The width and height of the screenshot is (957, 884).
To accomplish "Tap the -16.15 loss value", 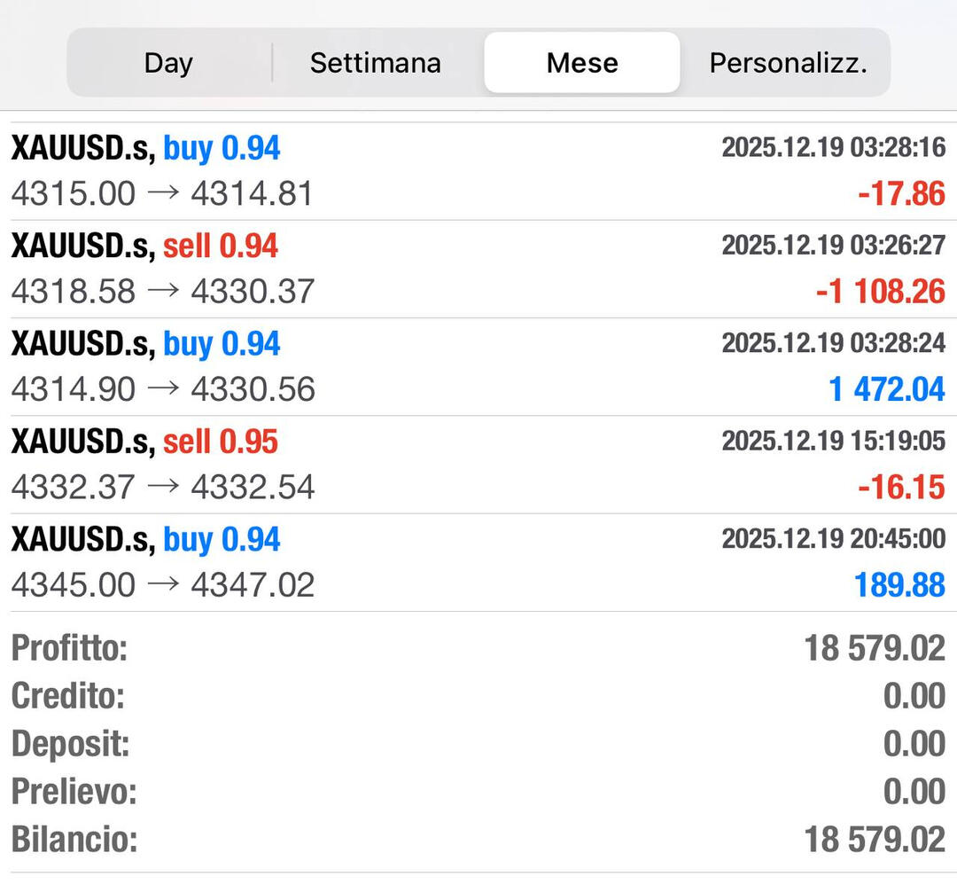I will coord(901,487).
